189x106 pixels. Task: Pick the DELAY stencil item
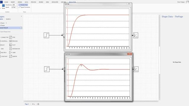2,45
